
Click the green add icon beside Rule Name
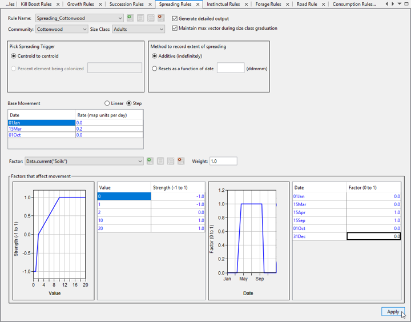[x=130, y=18]
